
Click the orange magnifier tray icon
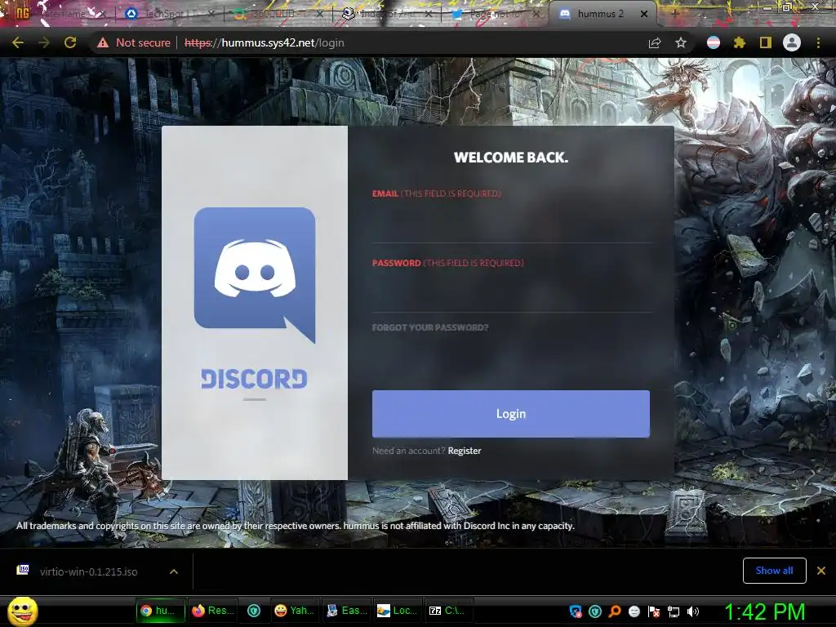[615, 611]
